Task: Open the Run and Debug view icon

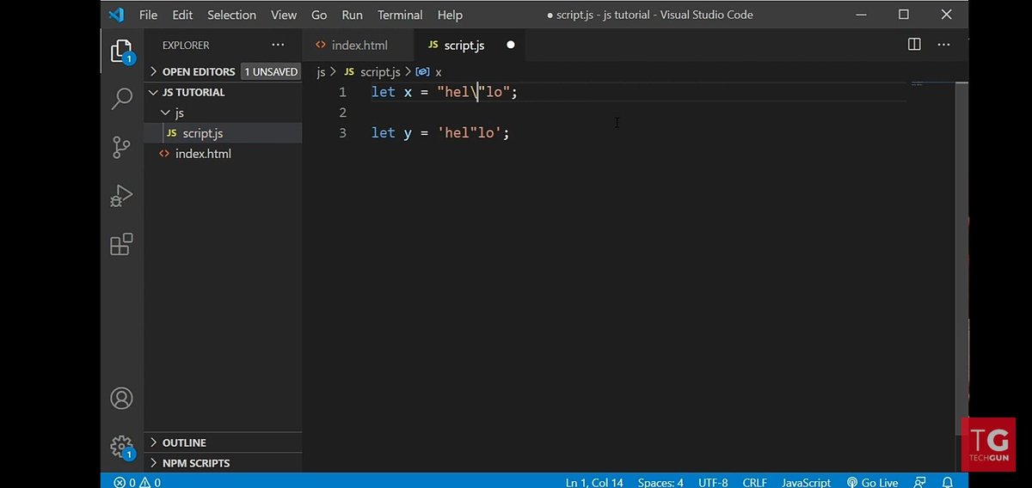Action: click(x=122, y=196)
